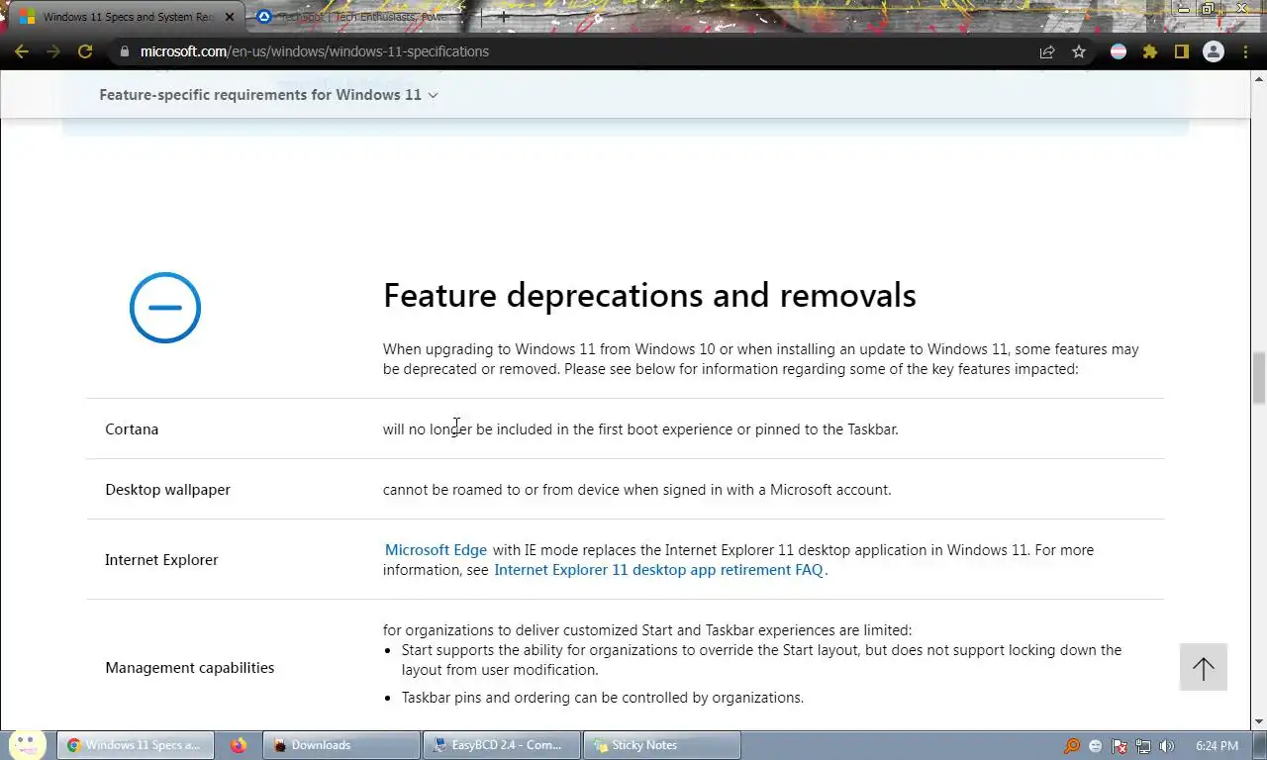Expand Feature-specific requirements for Windows 11 dropdown
Viewport: 1267px width, 760px height.
click(x=268, y=95)
